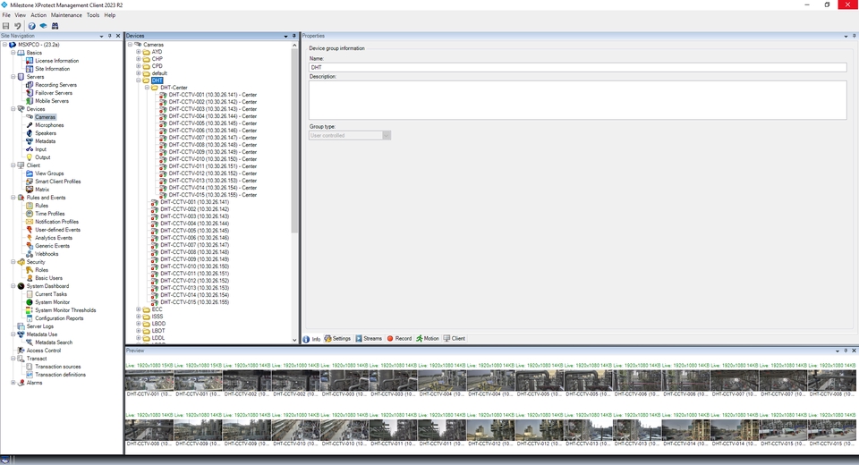859x465 pixels.
Task: Switch to the Streams tab
Action: [369, 339]
